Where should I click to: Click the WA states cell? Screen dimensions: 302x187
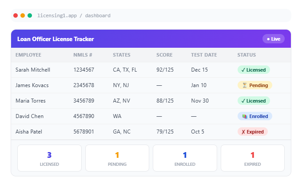[x=117, y=116]
